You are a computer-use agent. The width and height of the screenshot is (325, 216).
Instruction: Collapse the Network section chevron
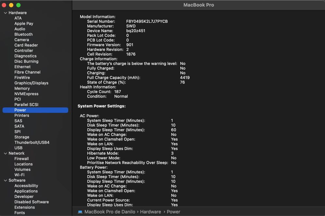click(x=6, y=153)
